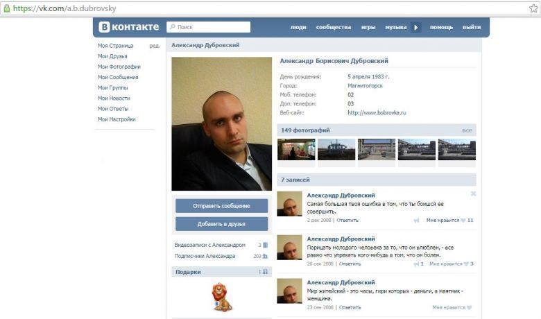The width and height of the screenshot is (541, 319).
Task: Click the followers icon next to 203
Action: [265, 256]
